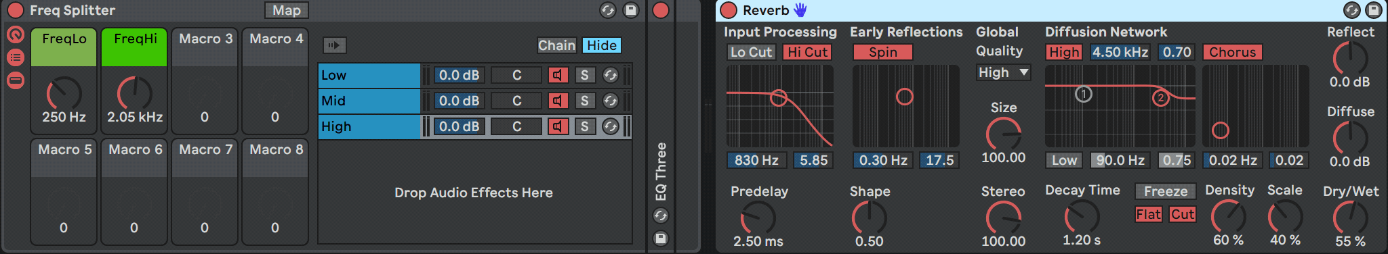Select the High chain
1388x254 pixels.
point(369,126)
